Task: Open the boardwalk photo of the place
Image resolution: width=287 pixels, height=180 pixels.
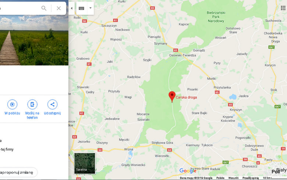Action: tap(34, 40)
